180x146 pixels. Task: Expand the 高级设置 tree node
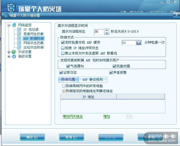click(x=9, y=56)
